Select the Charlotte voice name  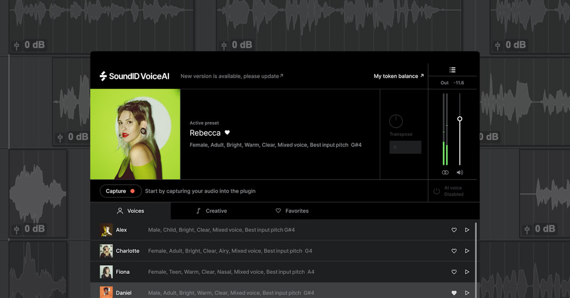pyautogui.click(x=128, y=251)
